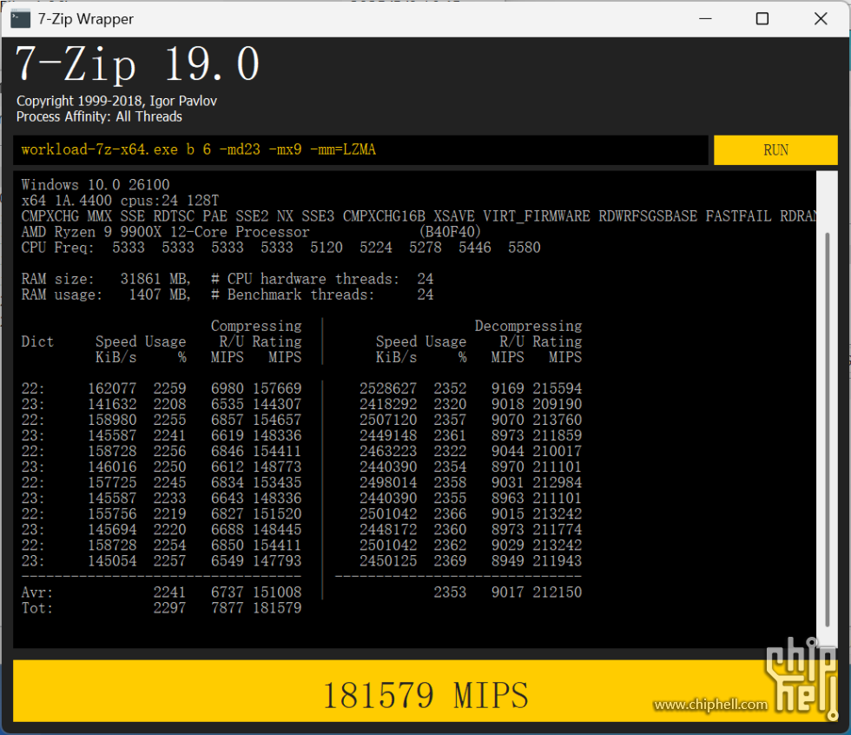Click RAM usage value '1407 MB'

[160, 295]
